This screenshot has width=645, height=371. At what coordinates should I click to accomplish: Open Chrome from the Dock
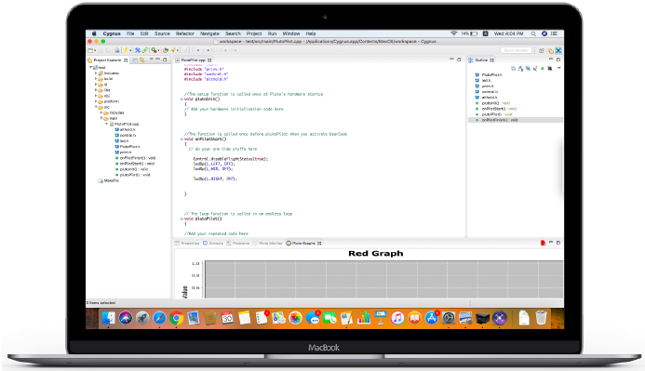[x=176, y=318]
